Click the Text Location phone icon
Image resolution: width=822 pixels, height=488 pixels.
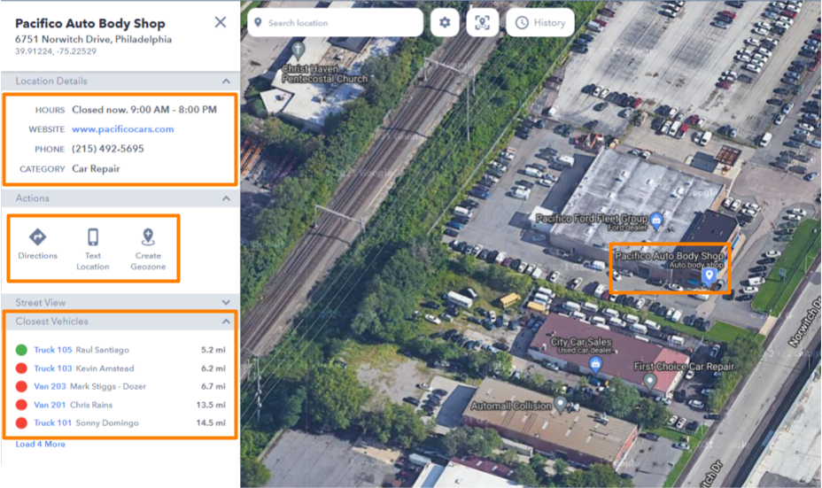[93, 237]
